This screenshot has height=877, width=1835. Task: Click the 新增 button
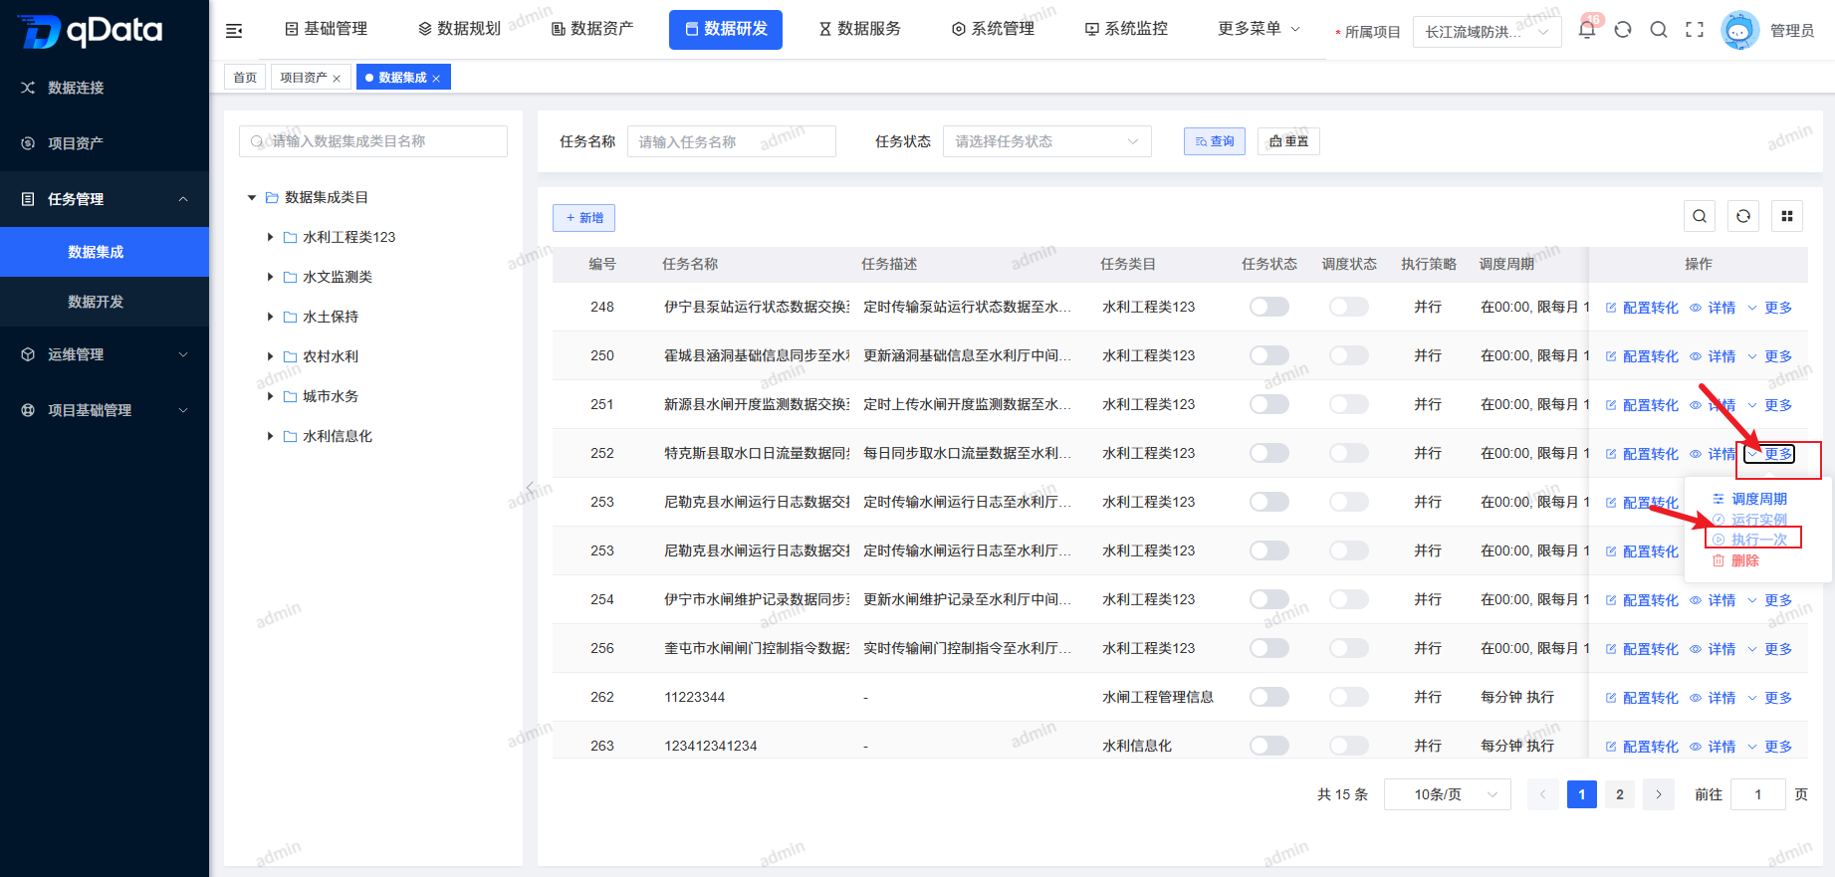[x=584, y=218]
